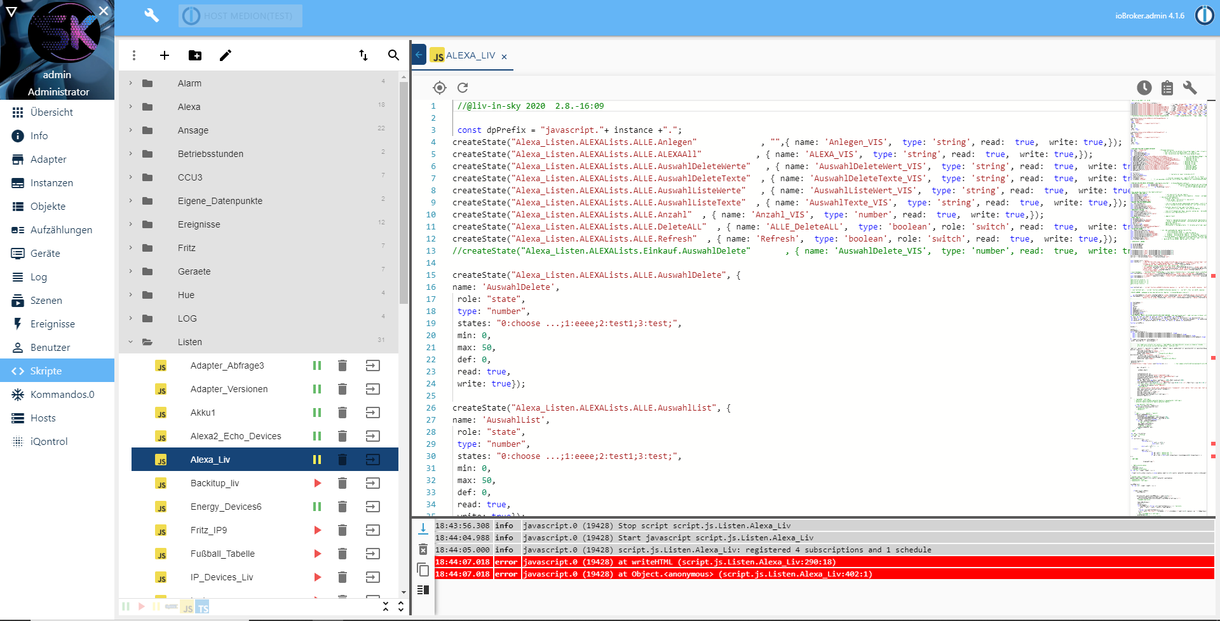Close the ALEXA_LIV tab

[504, 57]
